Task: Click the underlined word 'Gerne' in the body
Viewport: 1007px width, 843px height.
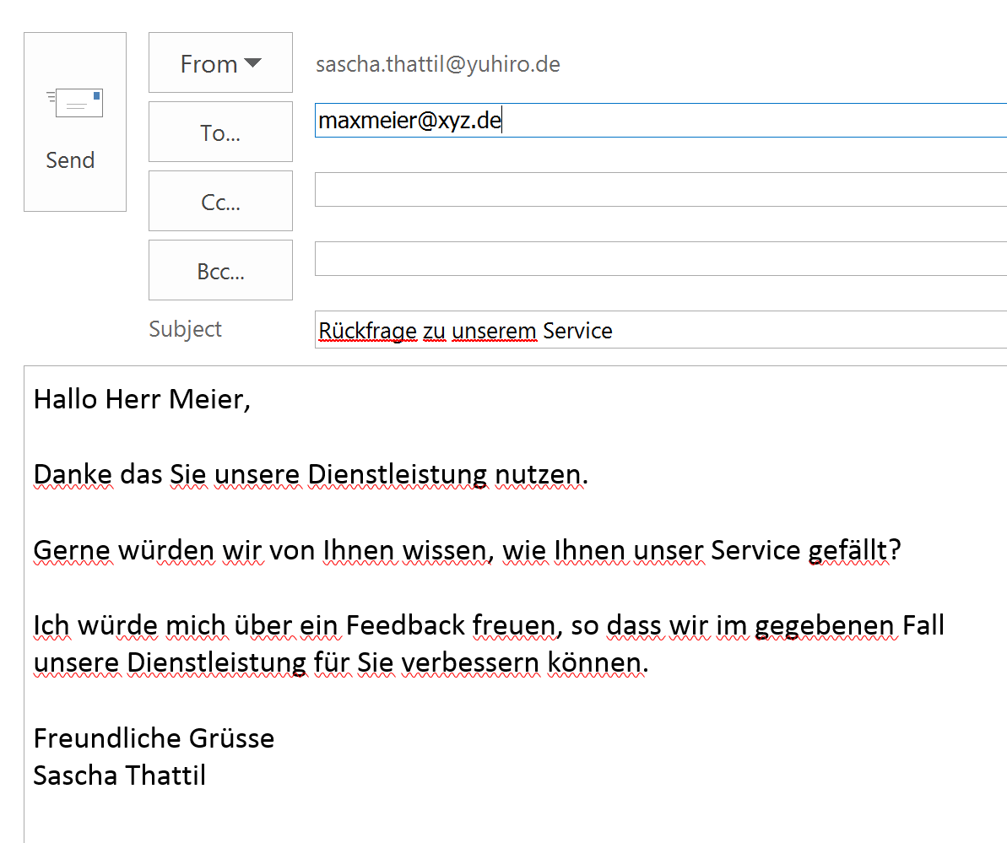Action: (x=73, y=550)
